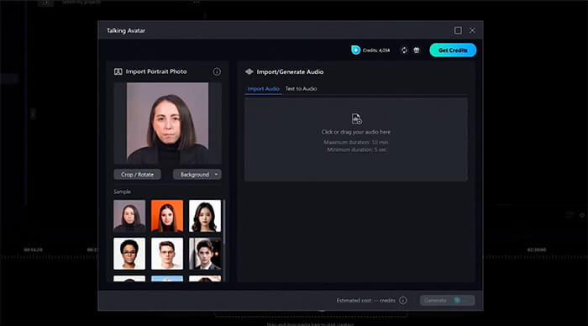This screenshot has height=326, width=588.
Task: Click the audio drop zone area
Action: pyautogui.click(x=356, y=139)
